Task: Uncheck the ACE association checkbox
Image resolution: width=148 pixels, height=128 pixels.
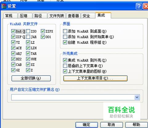Action: (x=13, y=48)
